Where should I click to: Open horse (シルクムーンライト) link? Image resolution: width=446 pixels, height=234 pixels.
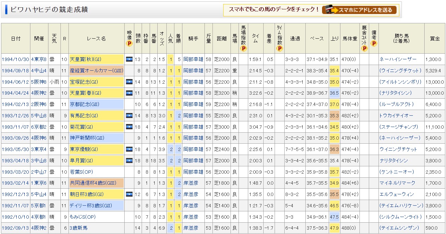pyautogui.click(x=401, y=217)
